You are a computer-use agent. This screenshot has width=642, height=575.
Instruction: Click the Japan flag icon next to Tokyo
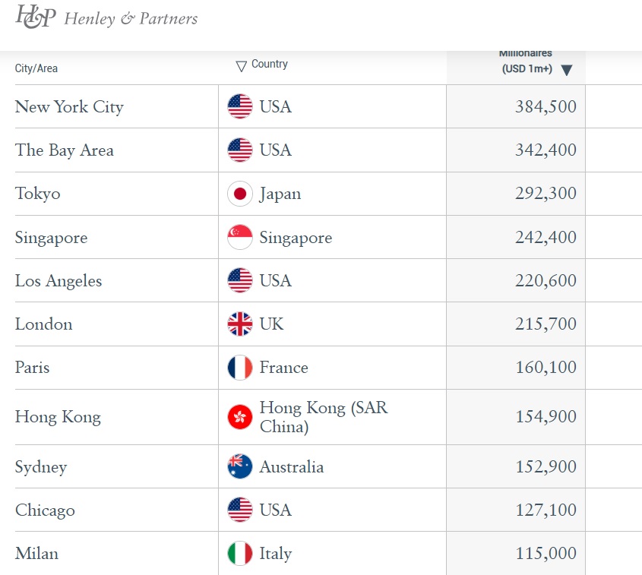pyautogui.click(x=240, y=194)
